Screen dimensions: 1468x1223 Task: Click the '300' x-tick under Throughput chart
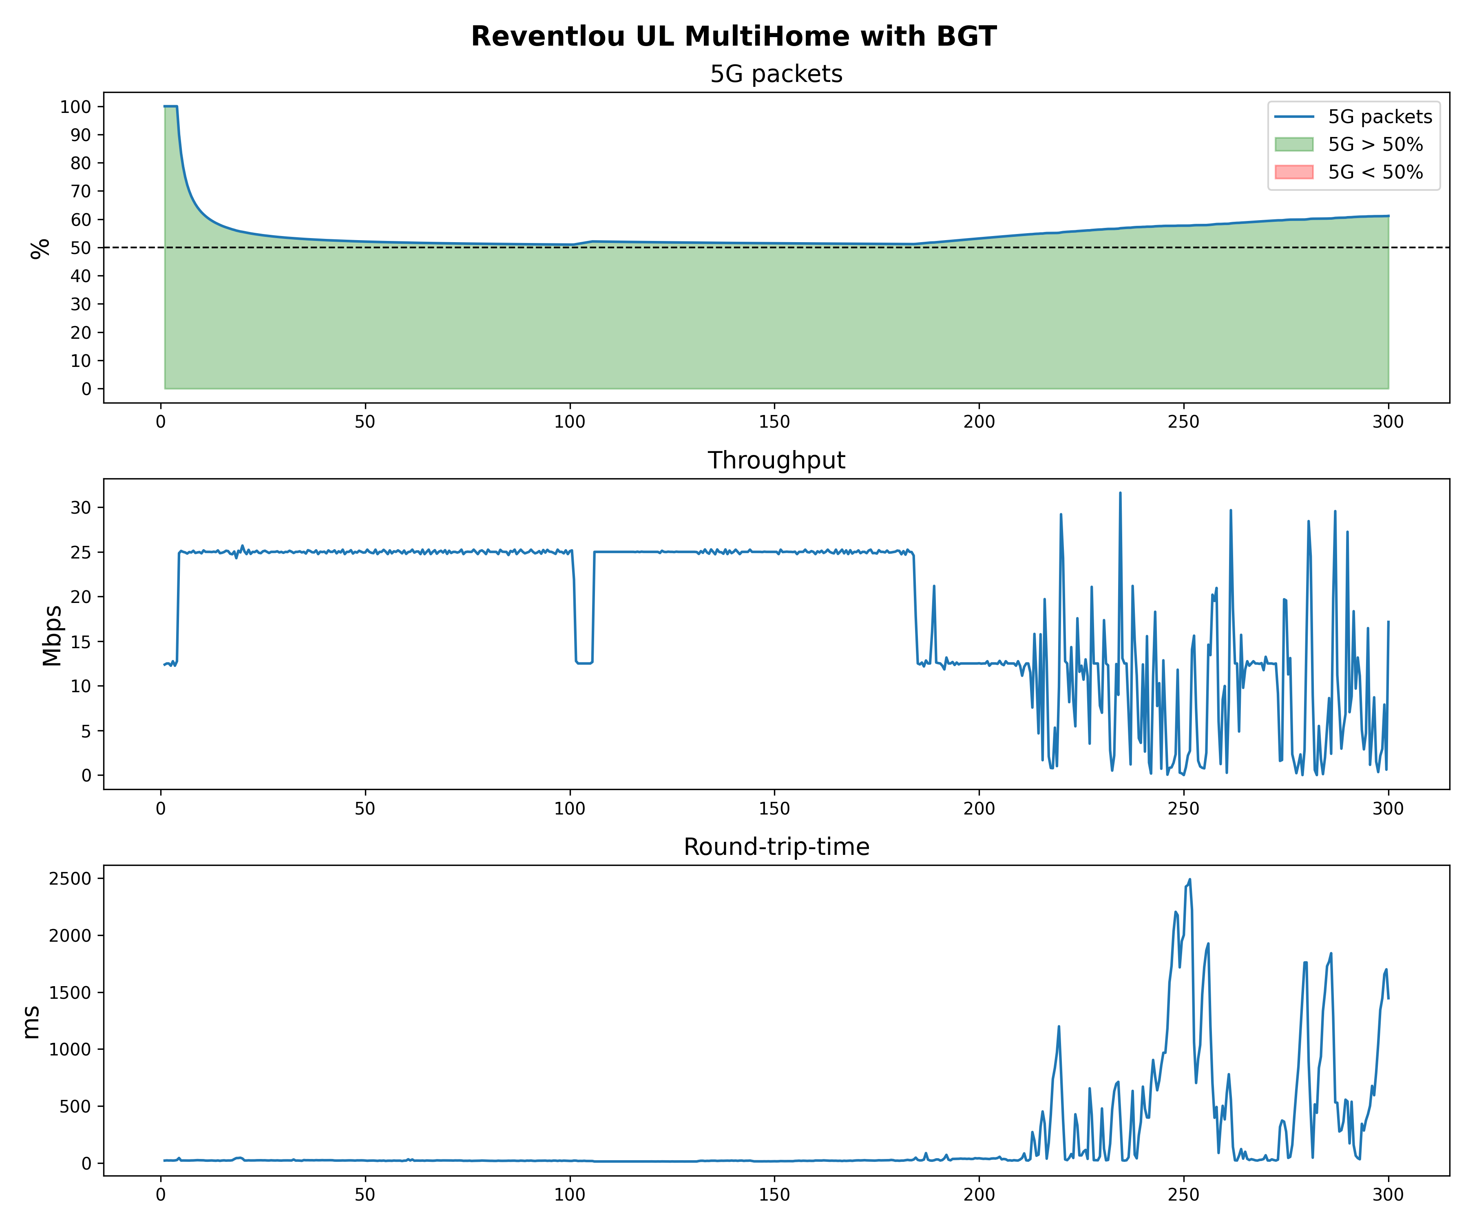pyautogui.click(x=1388, y=808)
